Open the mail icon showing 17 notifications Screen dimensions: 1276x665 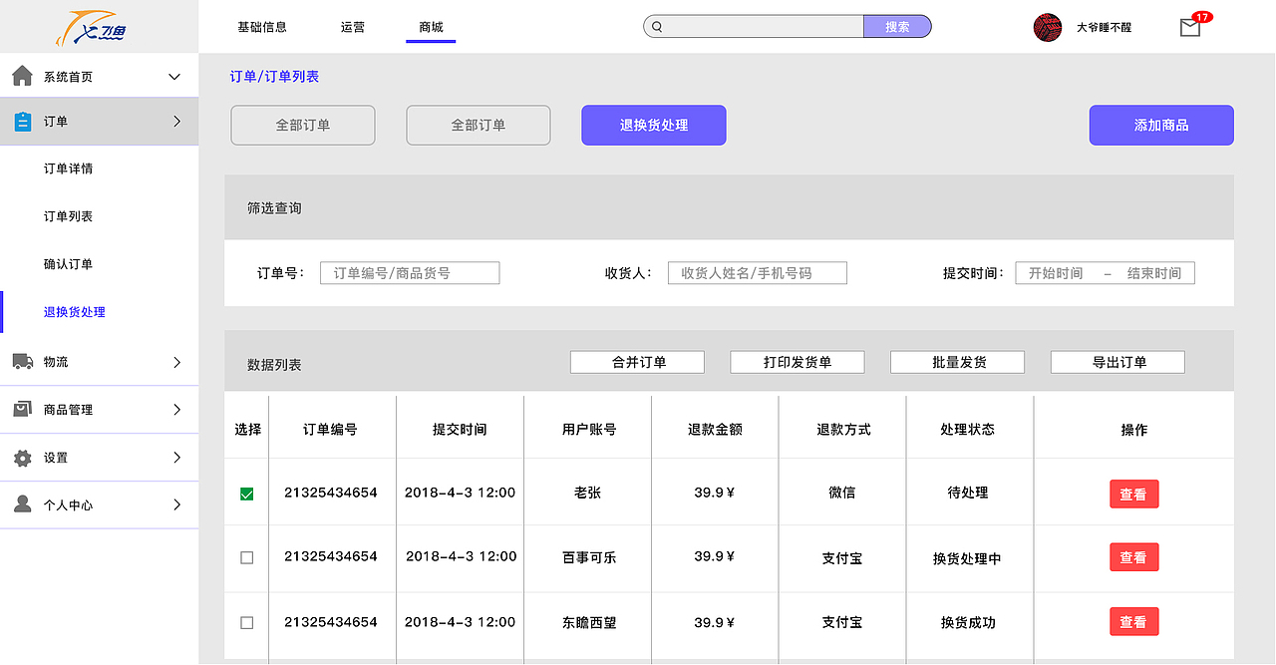point(1189,29)
